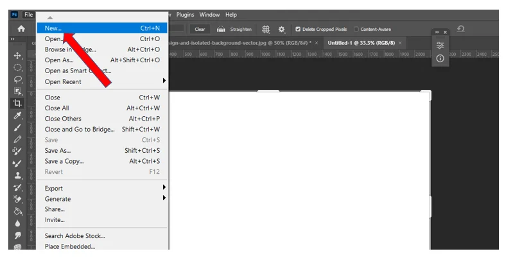Viewport: 513px width, 274px height.
Task: Choose Save As... menu entry
Action: pos(102,150)
